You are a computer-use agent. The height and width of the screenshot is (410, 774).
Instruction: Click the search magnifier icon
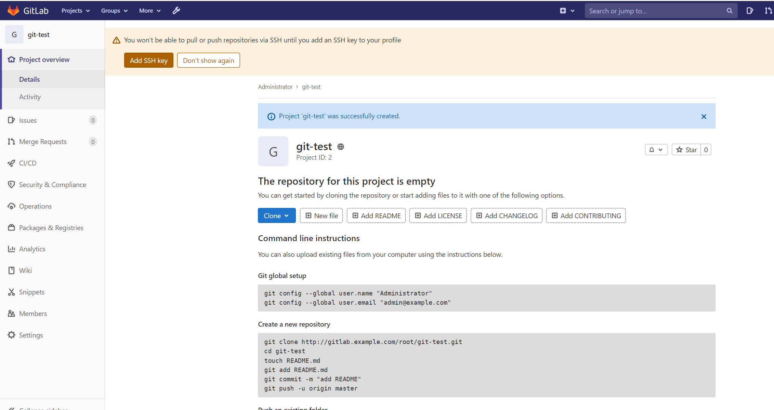coord(729,11)
